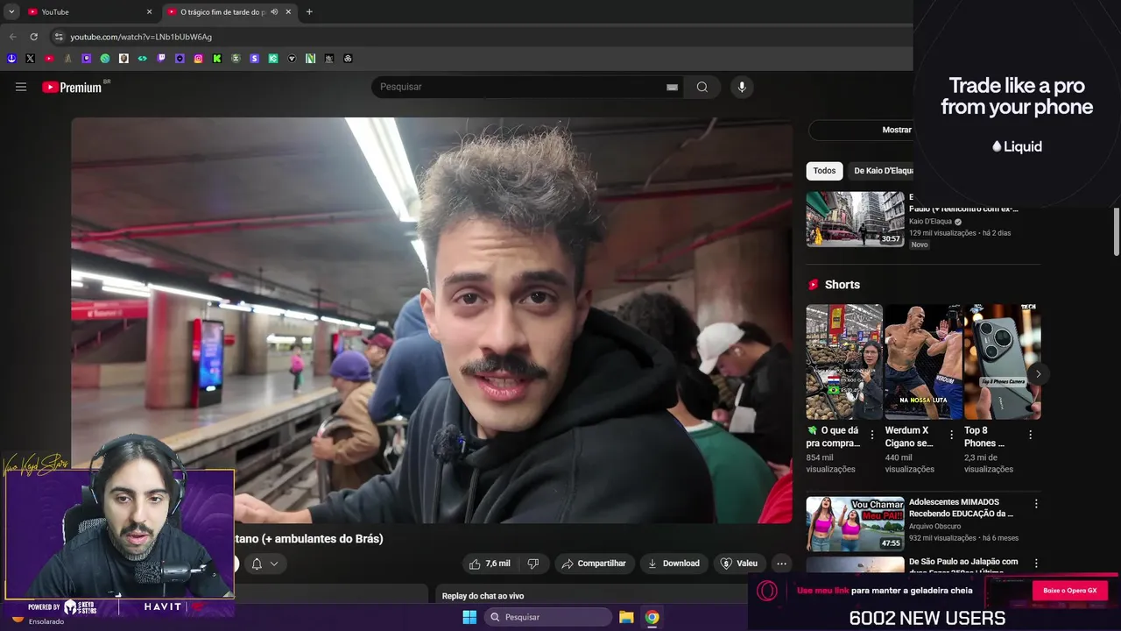
Task: Open Arquivo Obscuro channel link
Action: [x=934, y=527]
